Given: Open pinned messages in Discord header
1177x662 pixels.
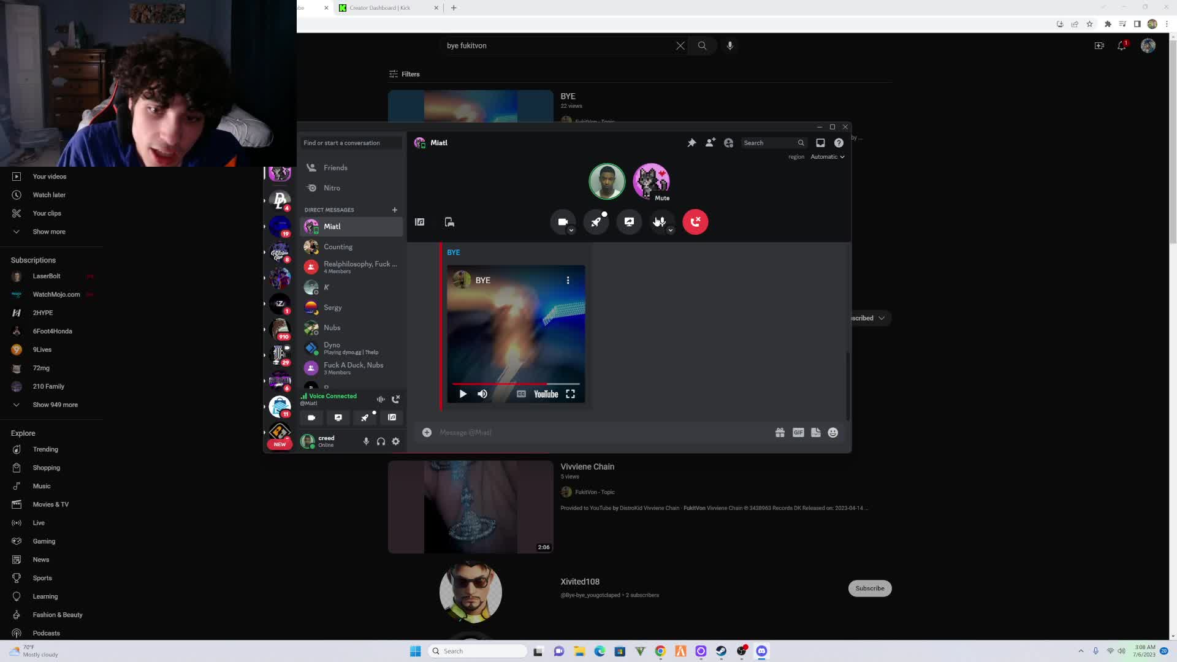Looking at the screenshot, I should click(x=691, y=143).
